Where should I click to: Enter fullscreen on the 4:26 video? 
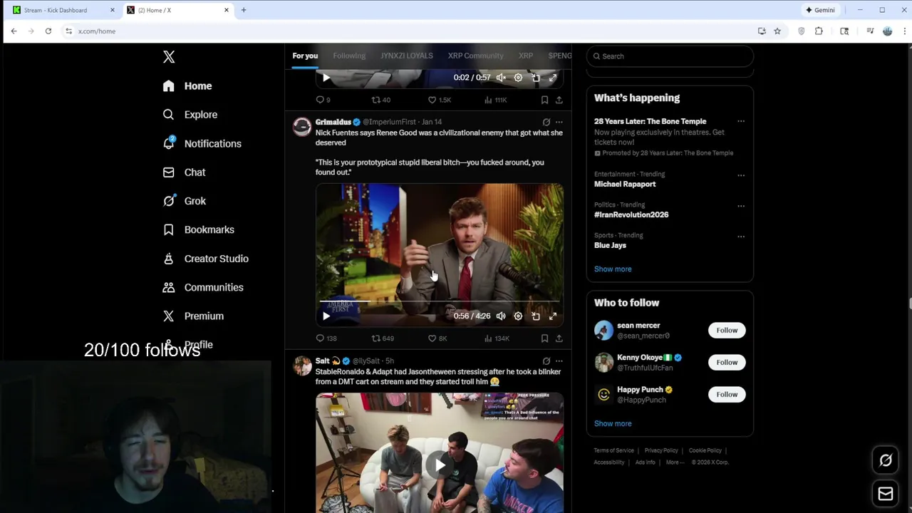coord(553,316)
